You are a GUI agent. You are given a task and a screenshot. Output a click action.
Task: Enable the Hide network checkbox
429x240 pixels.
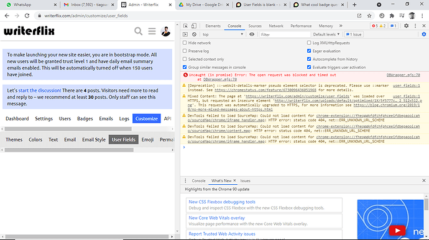tap(185, 43)
